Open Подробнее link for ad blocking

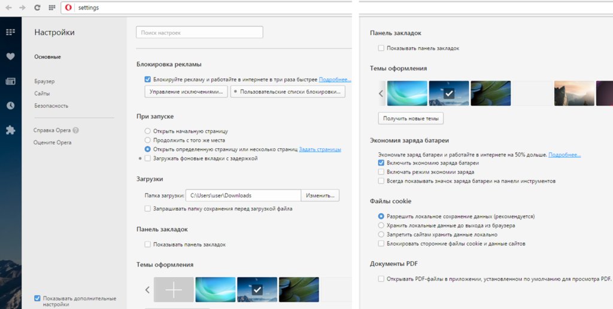[x=335, y=79]
